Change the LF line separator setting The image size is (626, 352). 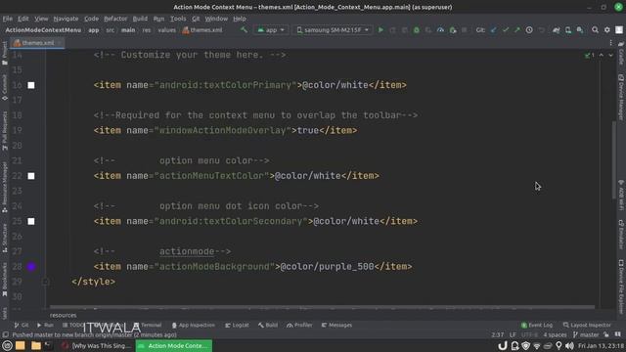click(513, 334)
